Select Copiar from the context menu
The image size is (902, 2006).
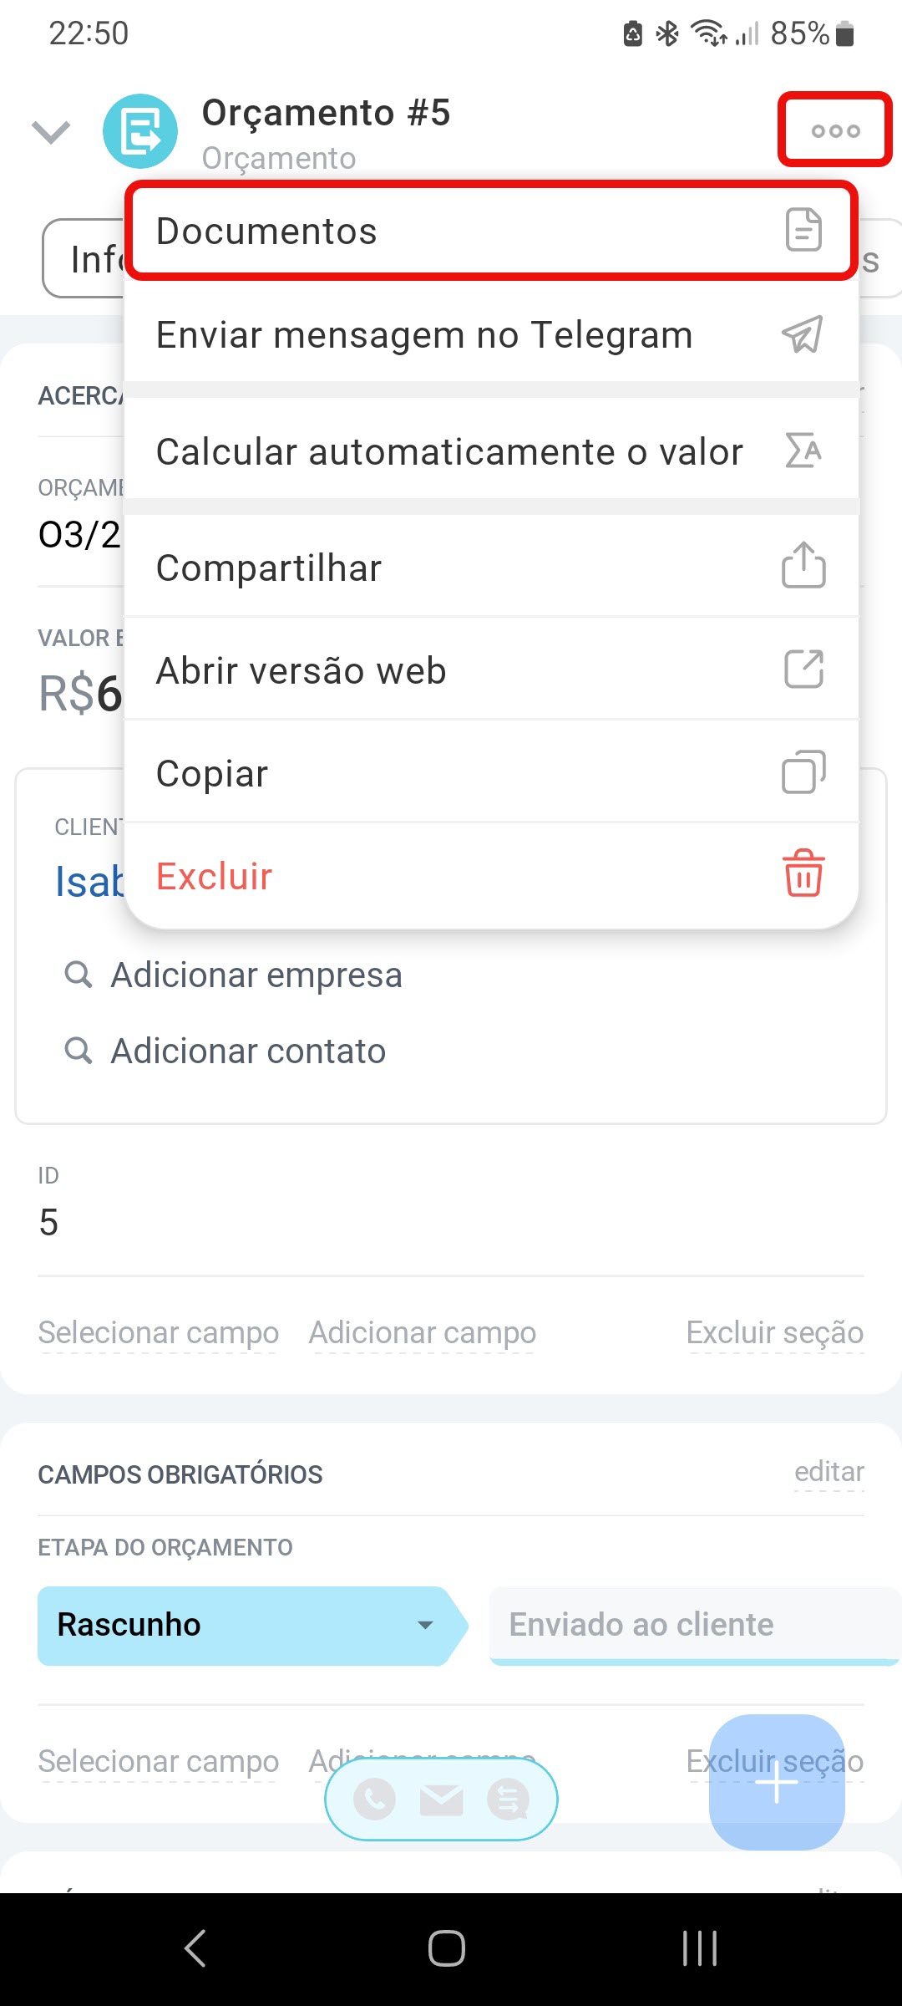(x=491, y=773)
